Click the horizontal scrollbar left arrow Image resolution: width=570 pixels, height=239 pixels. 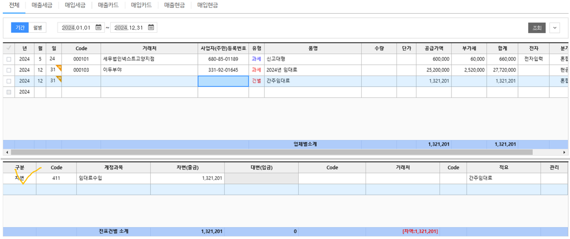5,152
